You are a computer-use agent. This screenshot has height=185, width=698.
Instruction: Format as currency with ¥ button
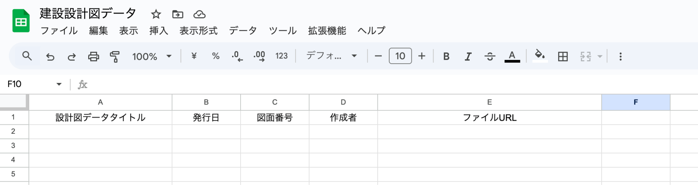pyautogui.click(x=194, y=56)
